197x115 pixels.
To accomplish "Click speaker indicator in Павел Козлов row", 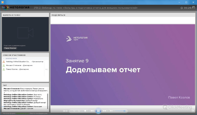I will pos(46,69).
